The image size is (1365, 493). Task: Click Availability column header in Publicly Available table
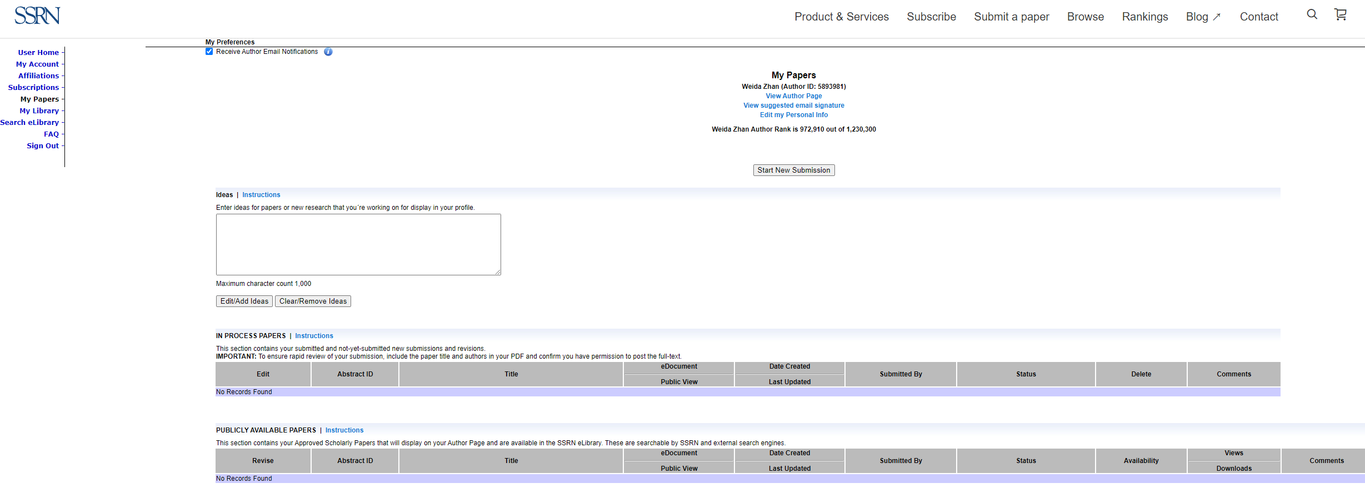click(x=1141, y=461)
